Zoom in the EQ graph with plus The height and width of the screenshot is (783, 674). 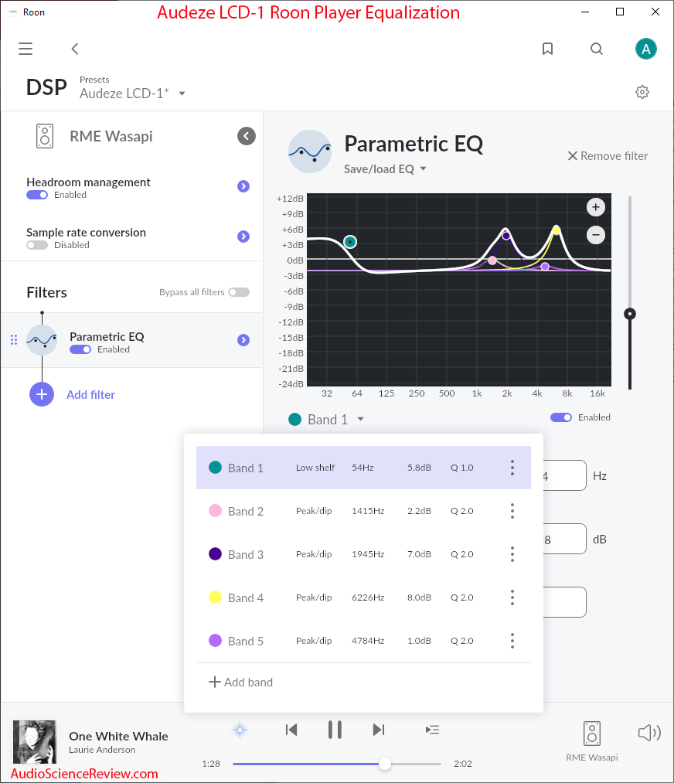(x=596, y=207)
